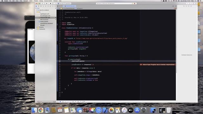The width and height of the screenshot is (203, 114).
Task: Open Trash in the Dock
Action: click(168, 110)
